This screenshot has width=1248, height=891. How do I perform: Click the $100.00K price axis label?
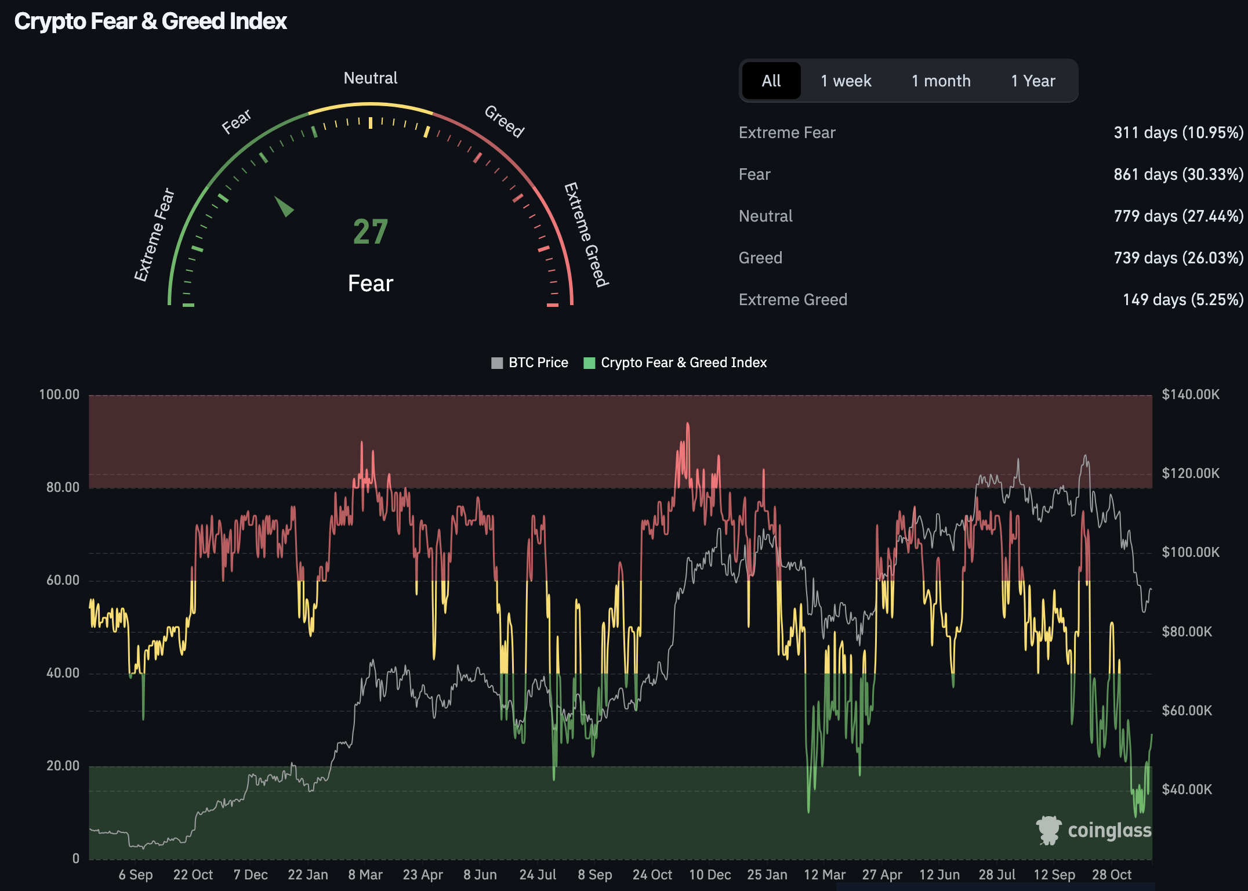click(1190, 552)
